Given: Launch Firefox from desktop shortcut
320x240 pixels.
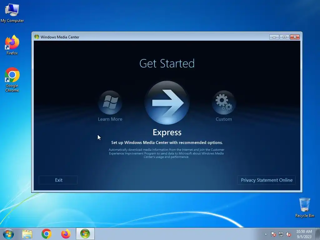Looking at the screenshot, I should pyautogui.click(x=12, y=45).
